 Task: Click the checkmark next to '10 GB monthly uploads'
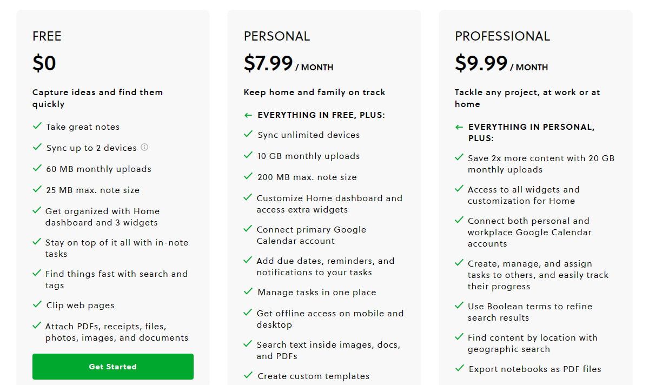point(249,155)
